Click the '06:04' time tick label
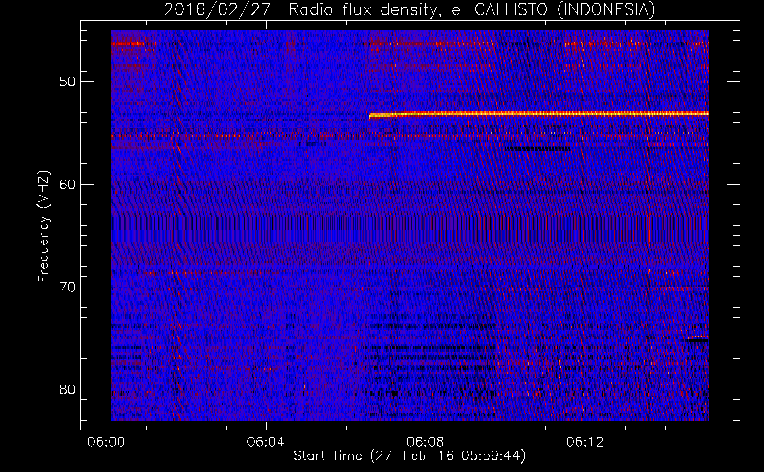The width and height of the screenshot is (764, 472). pyautogui.click(x=266, y=442)
